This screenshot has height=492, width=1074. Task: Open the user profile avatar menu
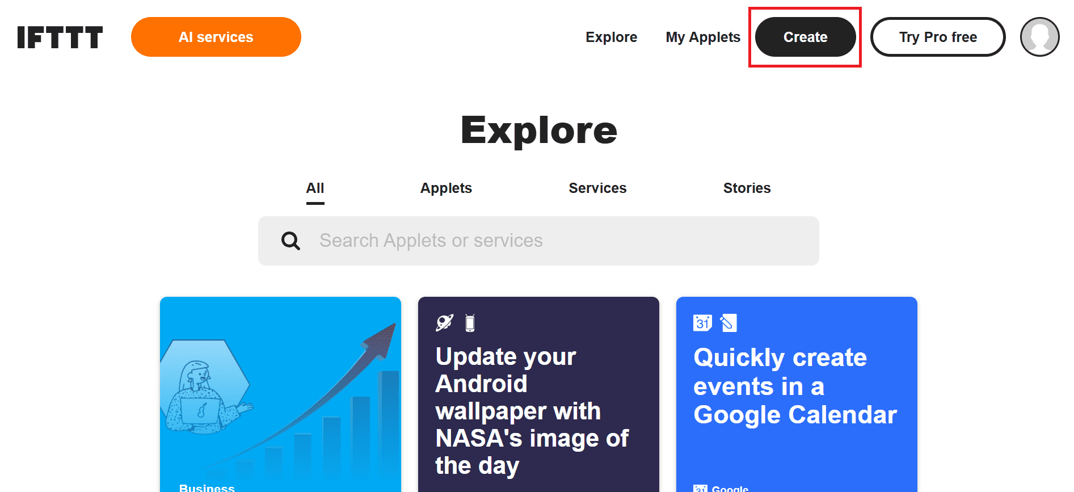tap(1039, 37)
